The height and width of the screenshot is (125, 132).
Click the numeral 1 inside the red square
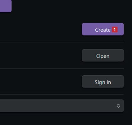115,30
